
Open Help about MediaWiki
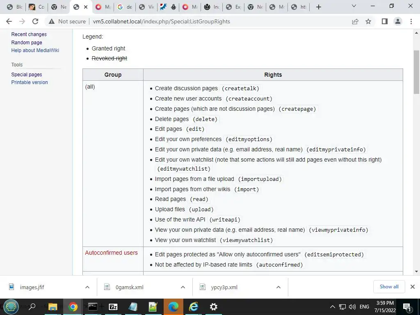[x=35, y=50]
